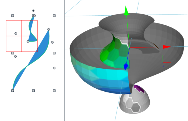Select the lowest circular control point on the right side
Viewport: 188px width, 121px height.
click(54, 68)
